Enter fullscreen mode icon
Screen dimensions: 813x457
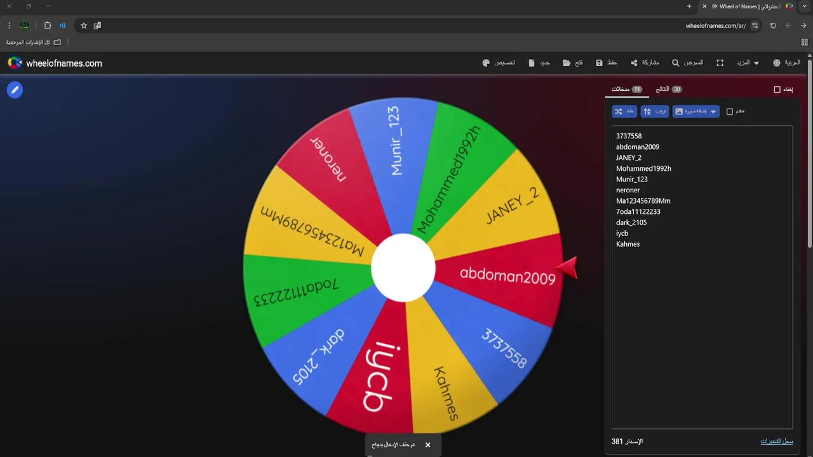pyautogui.click(x=720, y=63)
